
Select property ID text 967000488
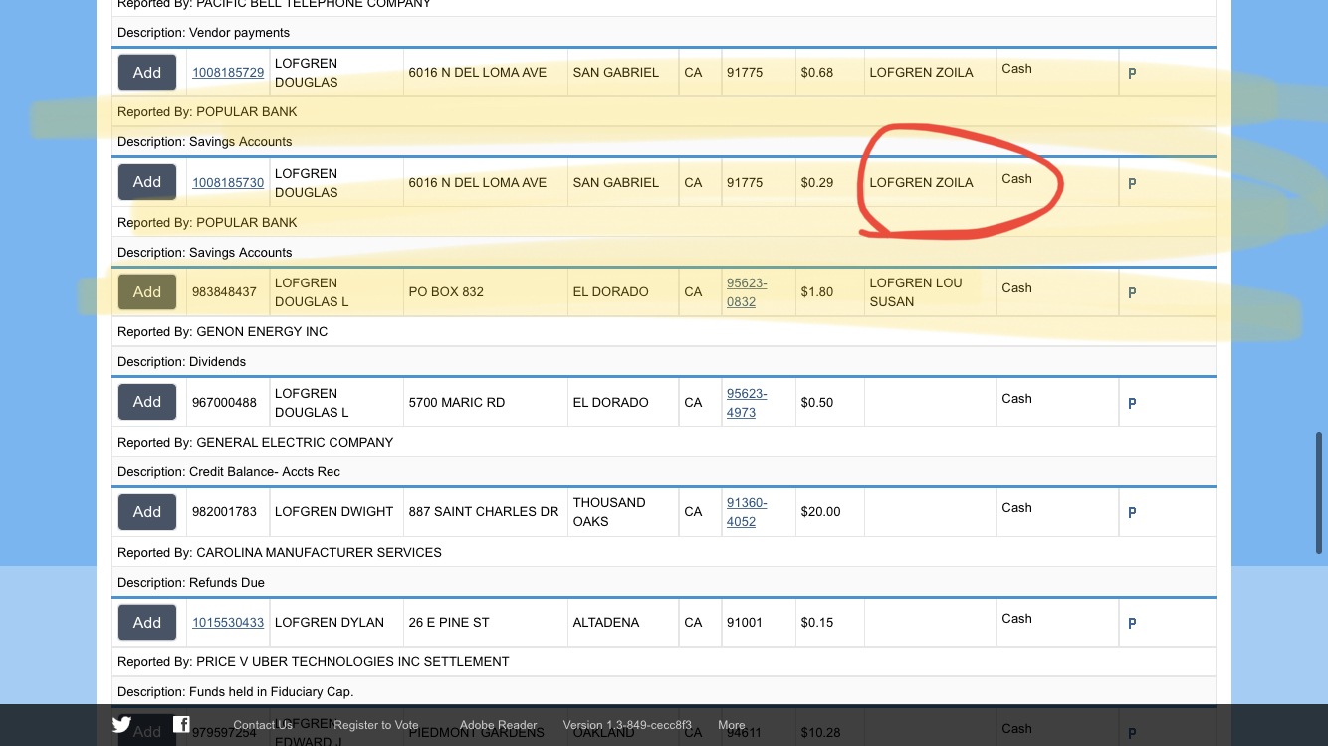point(224,403)
